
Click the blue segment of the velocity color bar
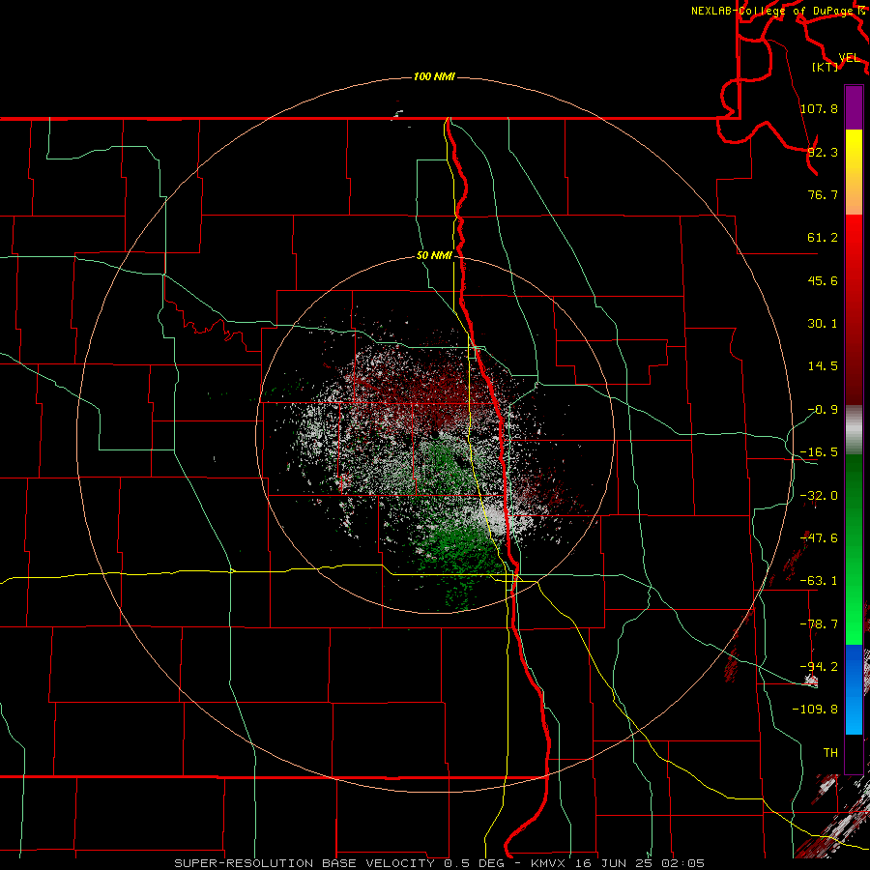click(x=854, y=689)
